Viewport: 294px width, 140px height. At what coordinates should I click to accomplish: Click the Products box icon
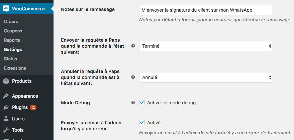coord(6,81)
